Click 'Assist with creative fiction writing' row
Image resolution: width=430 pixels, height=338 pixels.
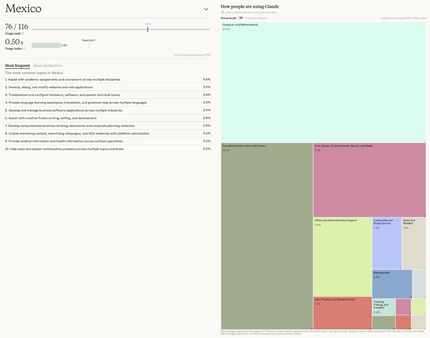click(x=108, y=118)
